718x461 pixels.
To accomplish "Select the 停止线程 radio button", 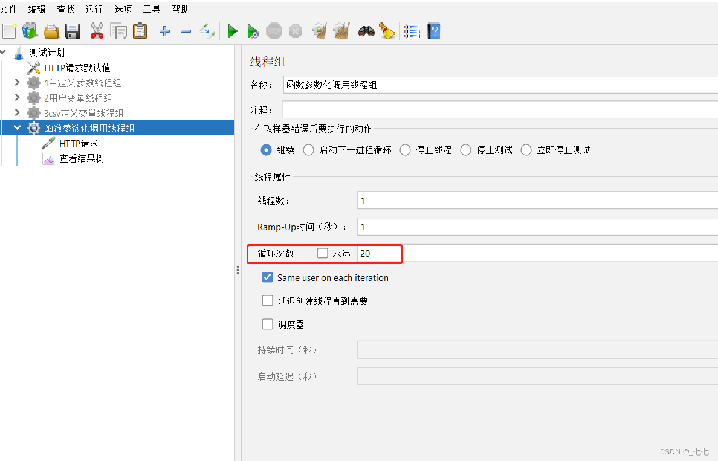I will click(x=406, y=150).
